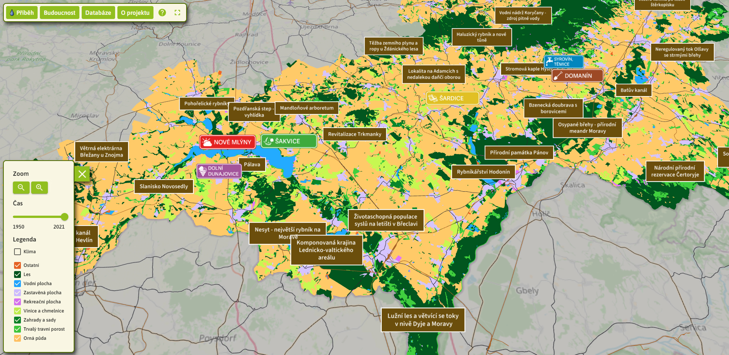729x355 pixels.
Task: Open the Syrovín, Těmice blue marker
Action: [x=563, y=62]
